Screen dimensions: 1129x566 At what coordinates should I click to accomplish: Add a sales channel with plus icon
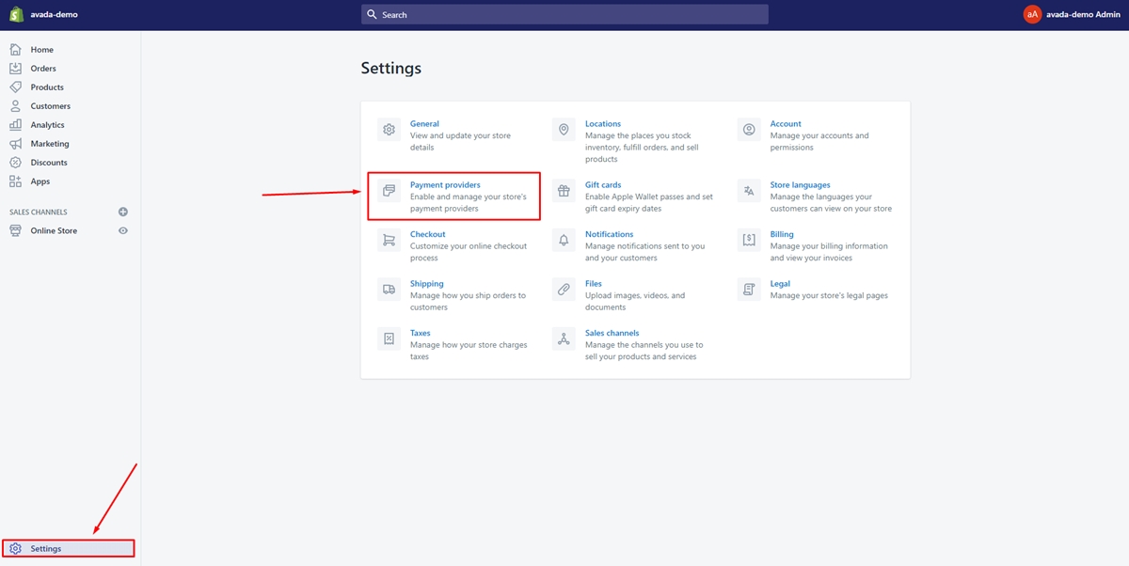(123, 212)
